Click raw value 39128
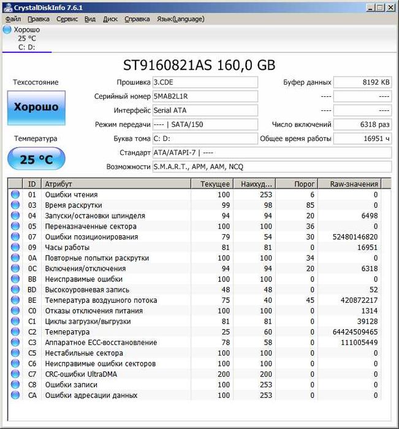This screenshot has height=429, width=399. [368, 321]
